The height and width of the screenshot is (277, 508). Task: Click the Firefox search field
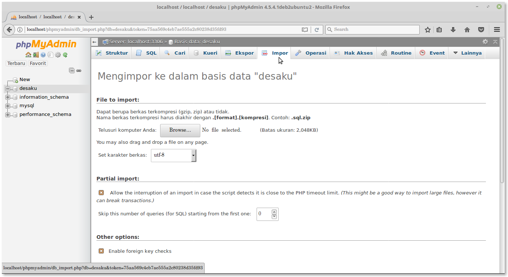tap(372, 29)
